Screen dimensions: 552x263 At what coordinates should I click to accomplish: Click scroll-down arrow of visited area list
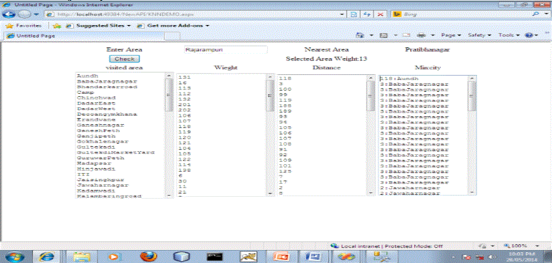coord(169,194)
